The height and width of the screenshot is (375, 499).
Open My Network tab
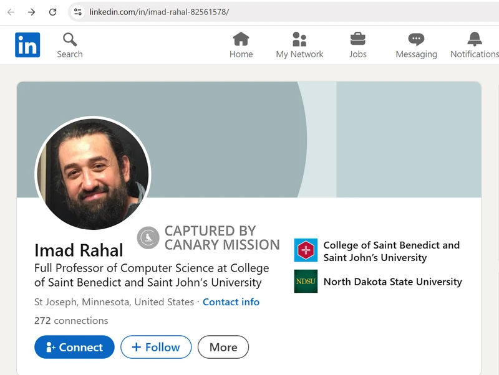pos(299,45)
